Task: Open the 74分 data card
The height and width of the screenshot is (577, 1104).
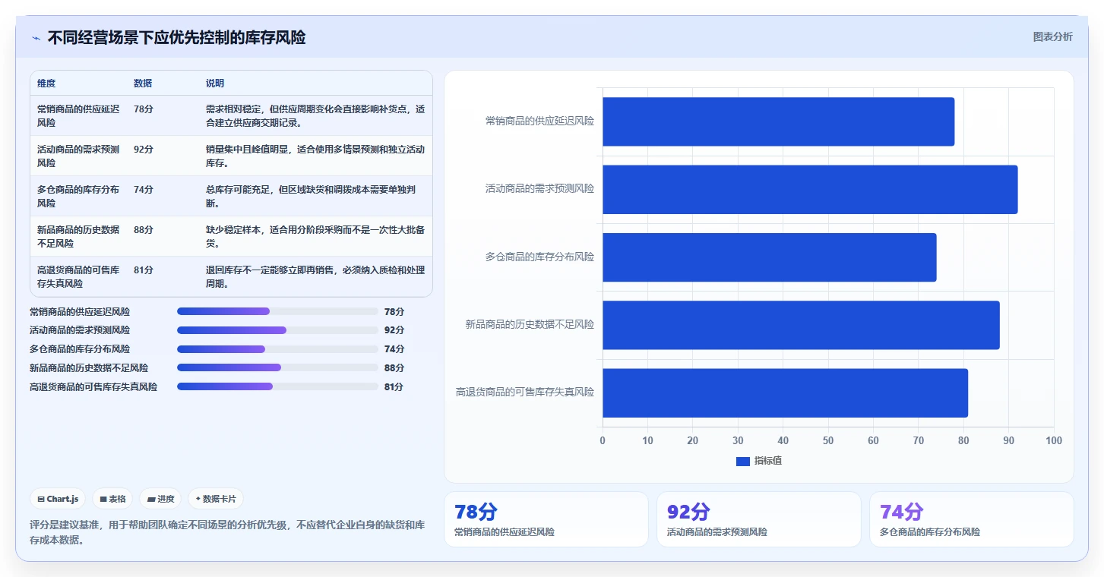Action: [x=972, y=519]
